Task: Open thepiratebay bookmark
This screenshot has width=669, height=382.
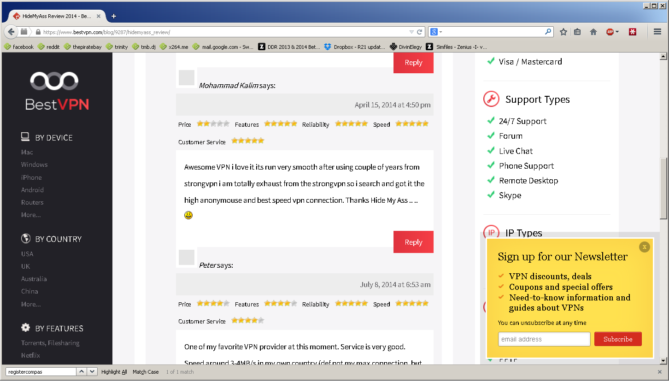Action: pos(83,47)
